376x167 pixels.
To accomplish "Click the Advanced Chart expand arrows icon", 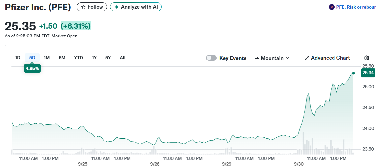I will (x=307, y=58).
